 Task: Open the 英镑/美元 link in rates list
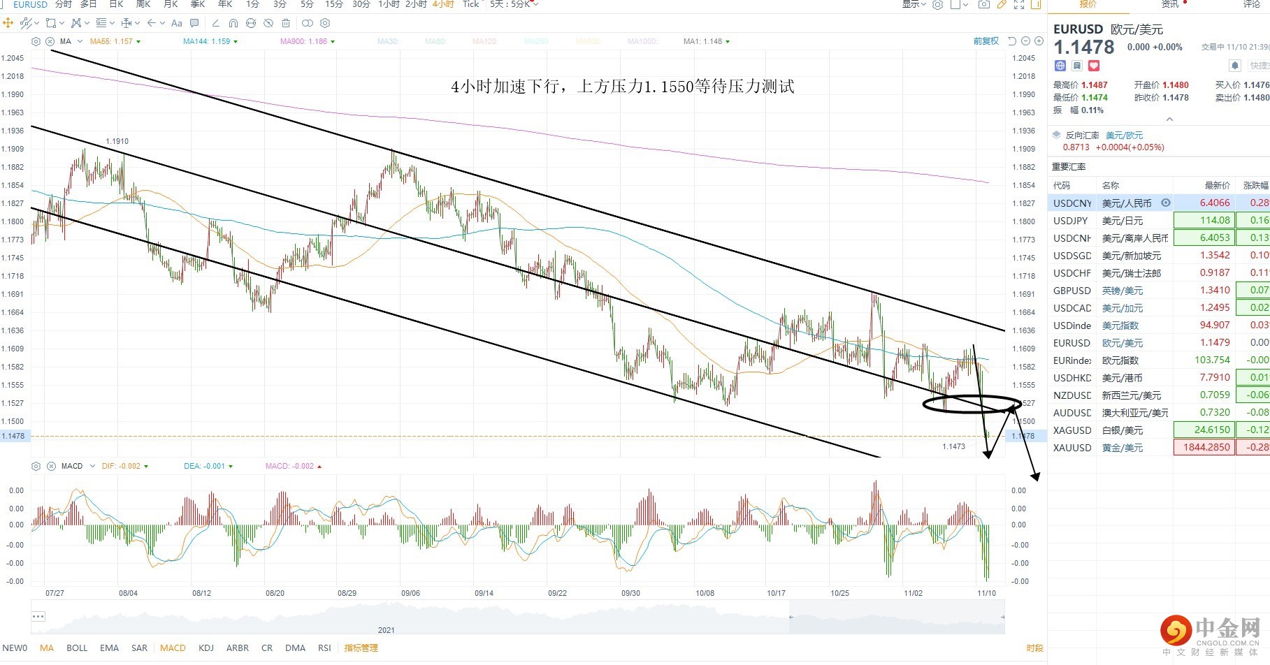pos(1123,291)
